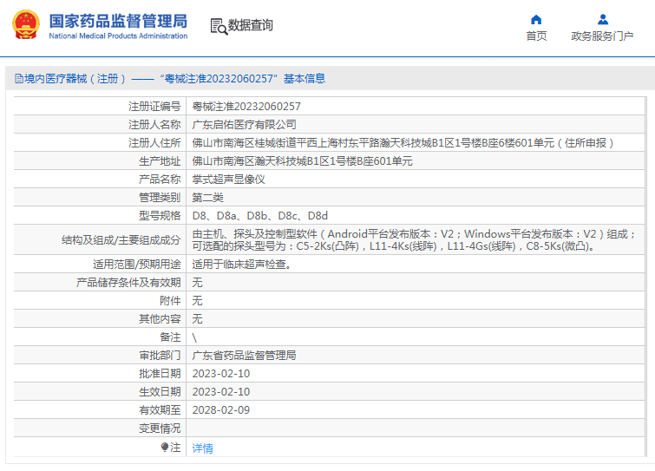Click the 管理类别 label
This screenshot has height=471, width=655.
coord(160,198)
